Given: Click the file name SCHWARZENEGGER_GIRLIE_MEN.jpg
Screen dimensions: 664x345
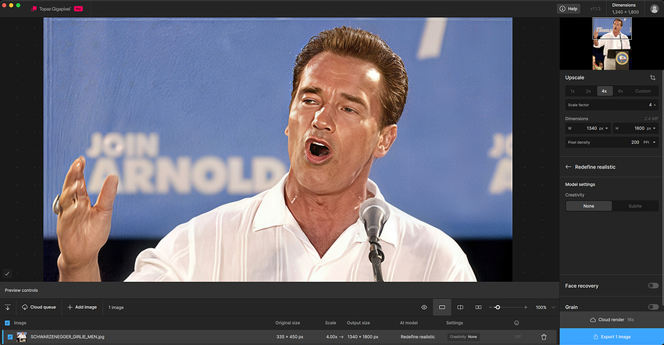Looking at the screenshot, I should (x=67, y=337).
